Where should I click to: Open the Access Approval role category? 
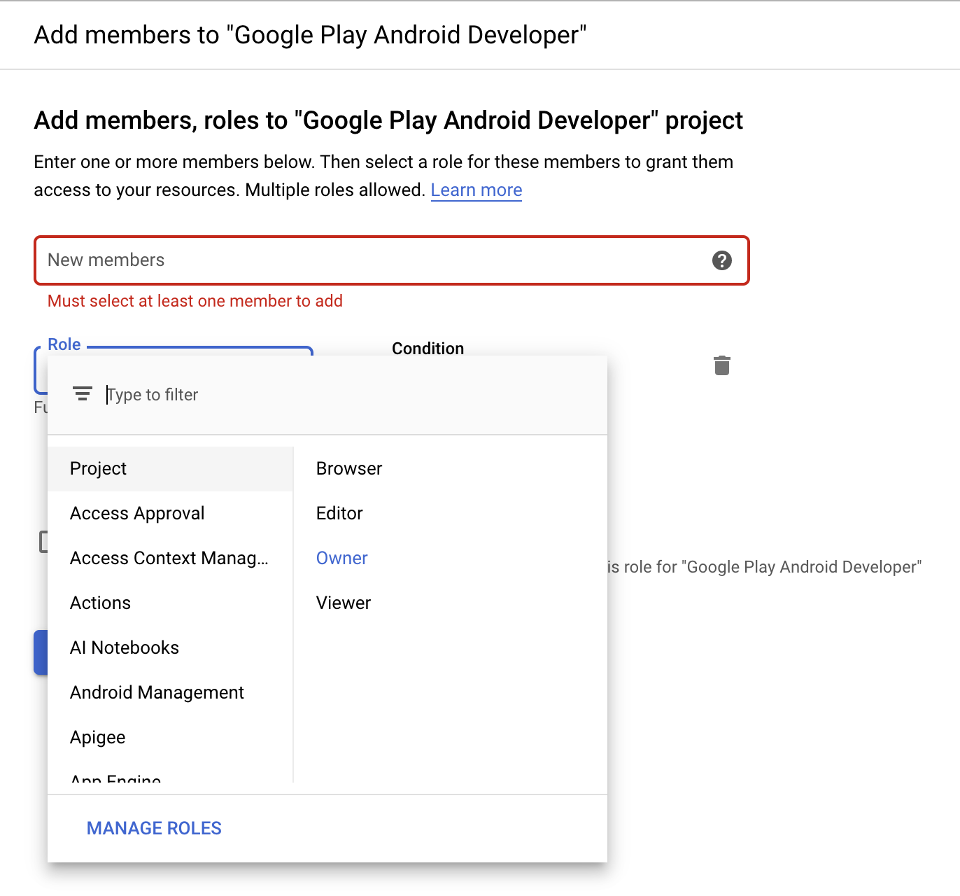coord(137,513)
